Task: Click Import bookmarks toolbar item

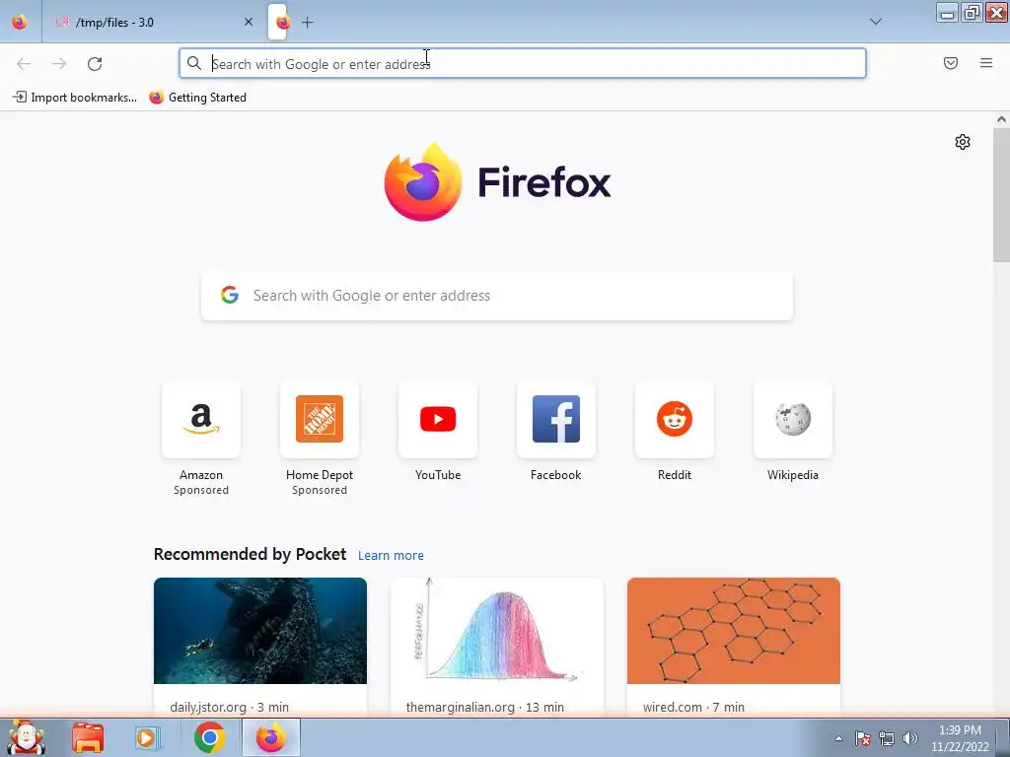Action: [x=75, y=98]
